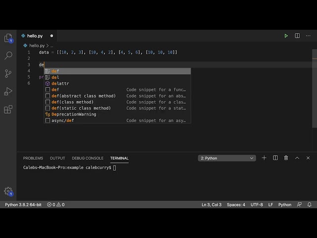The height and width of the screenshot is (238, 317).
Task: Open the Manage gear icon
Action: click(x=8, y=191)
